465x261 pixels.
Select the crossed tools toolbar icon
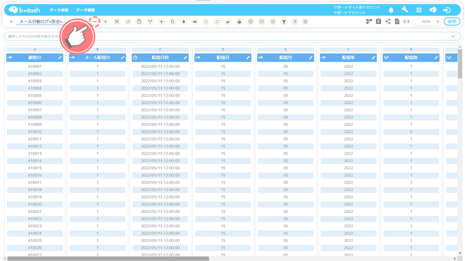point(117,22)
